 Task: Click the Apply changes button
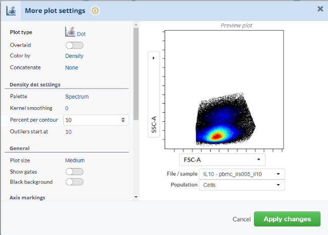pos(287,219)
